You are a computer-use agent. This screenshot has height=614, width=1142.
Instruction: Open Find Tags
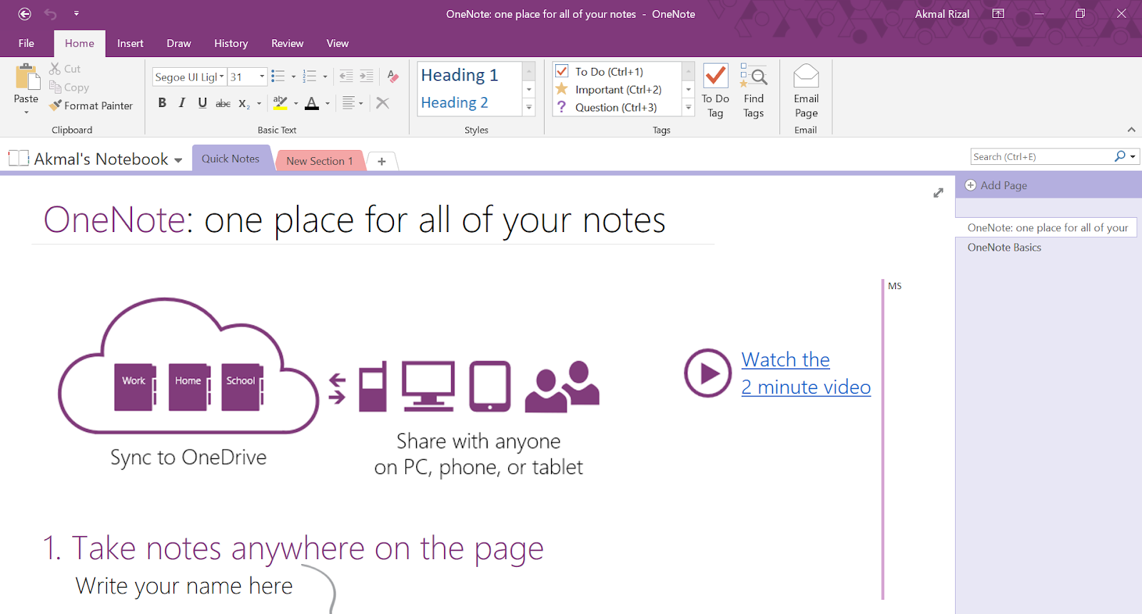tap(754, 91)
